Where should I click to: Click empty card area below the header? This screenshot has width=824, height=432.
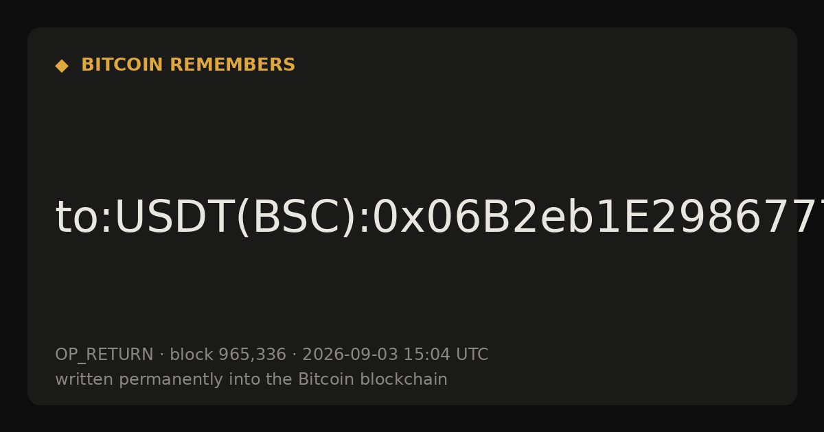point(412,130)
